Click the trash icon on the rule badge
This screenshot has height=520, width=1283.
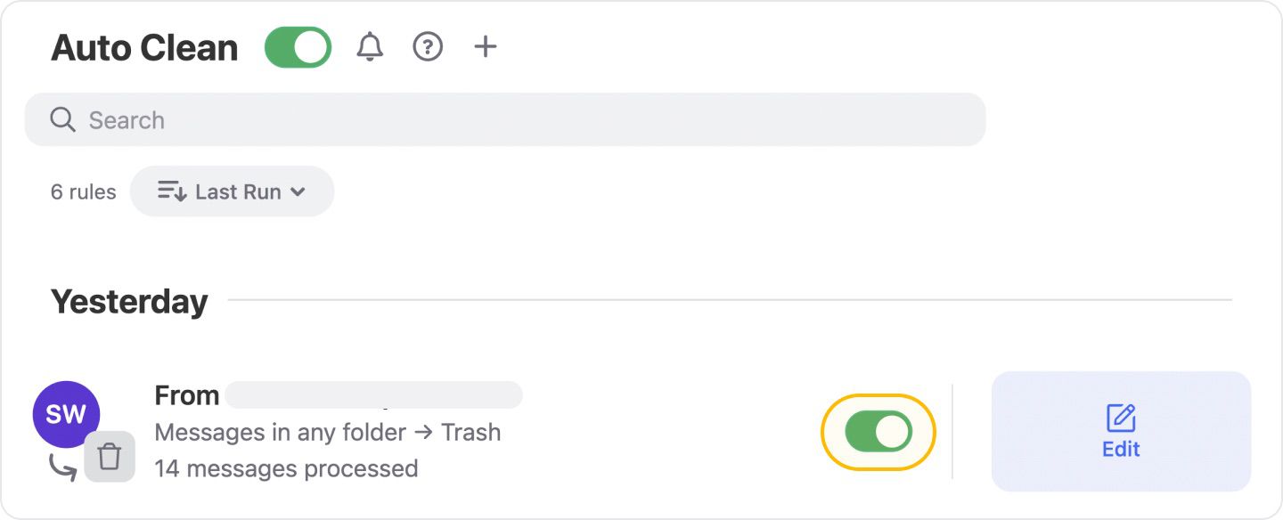point(110,457)
